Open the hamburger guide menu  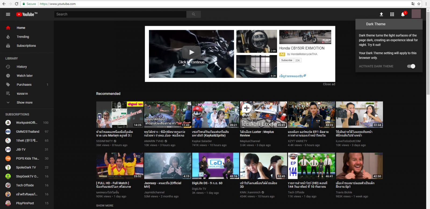tap(8, 14)
